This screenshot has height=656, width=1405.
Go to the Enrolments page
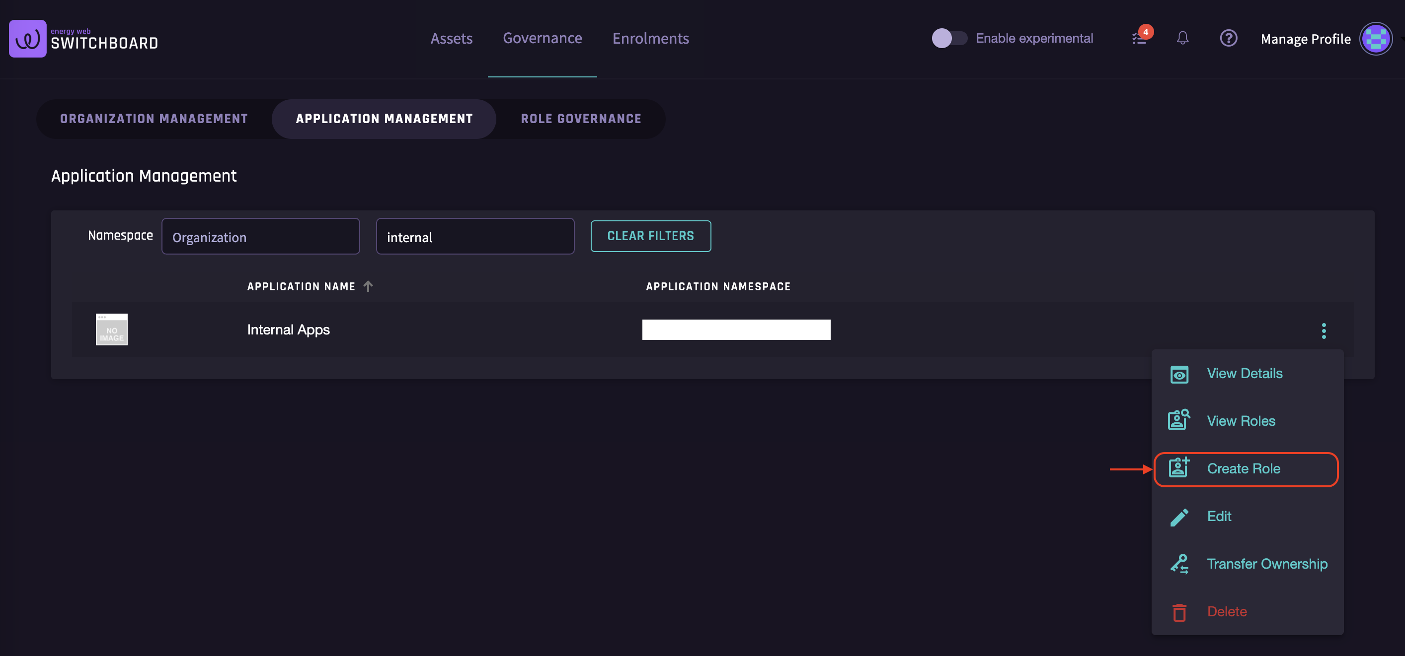650,38
